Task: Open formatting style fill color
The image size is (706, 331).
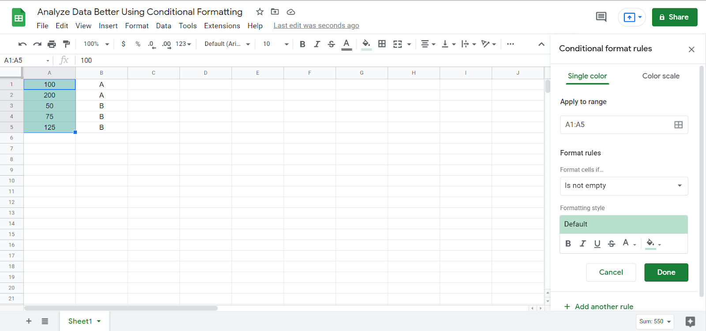Action: tap(653, 244)
